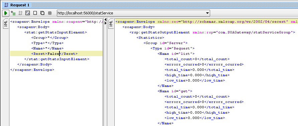Click the Name element with asterisk value
298x126 pixels.
point(47,48)
